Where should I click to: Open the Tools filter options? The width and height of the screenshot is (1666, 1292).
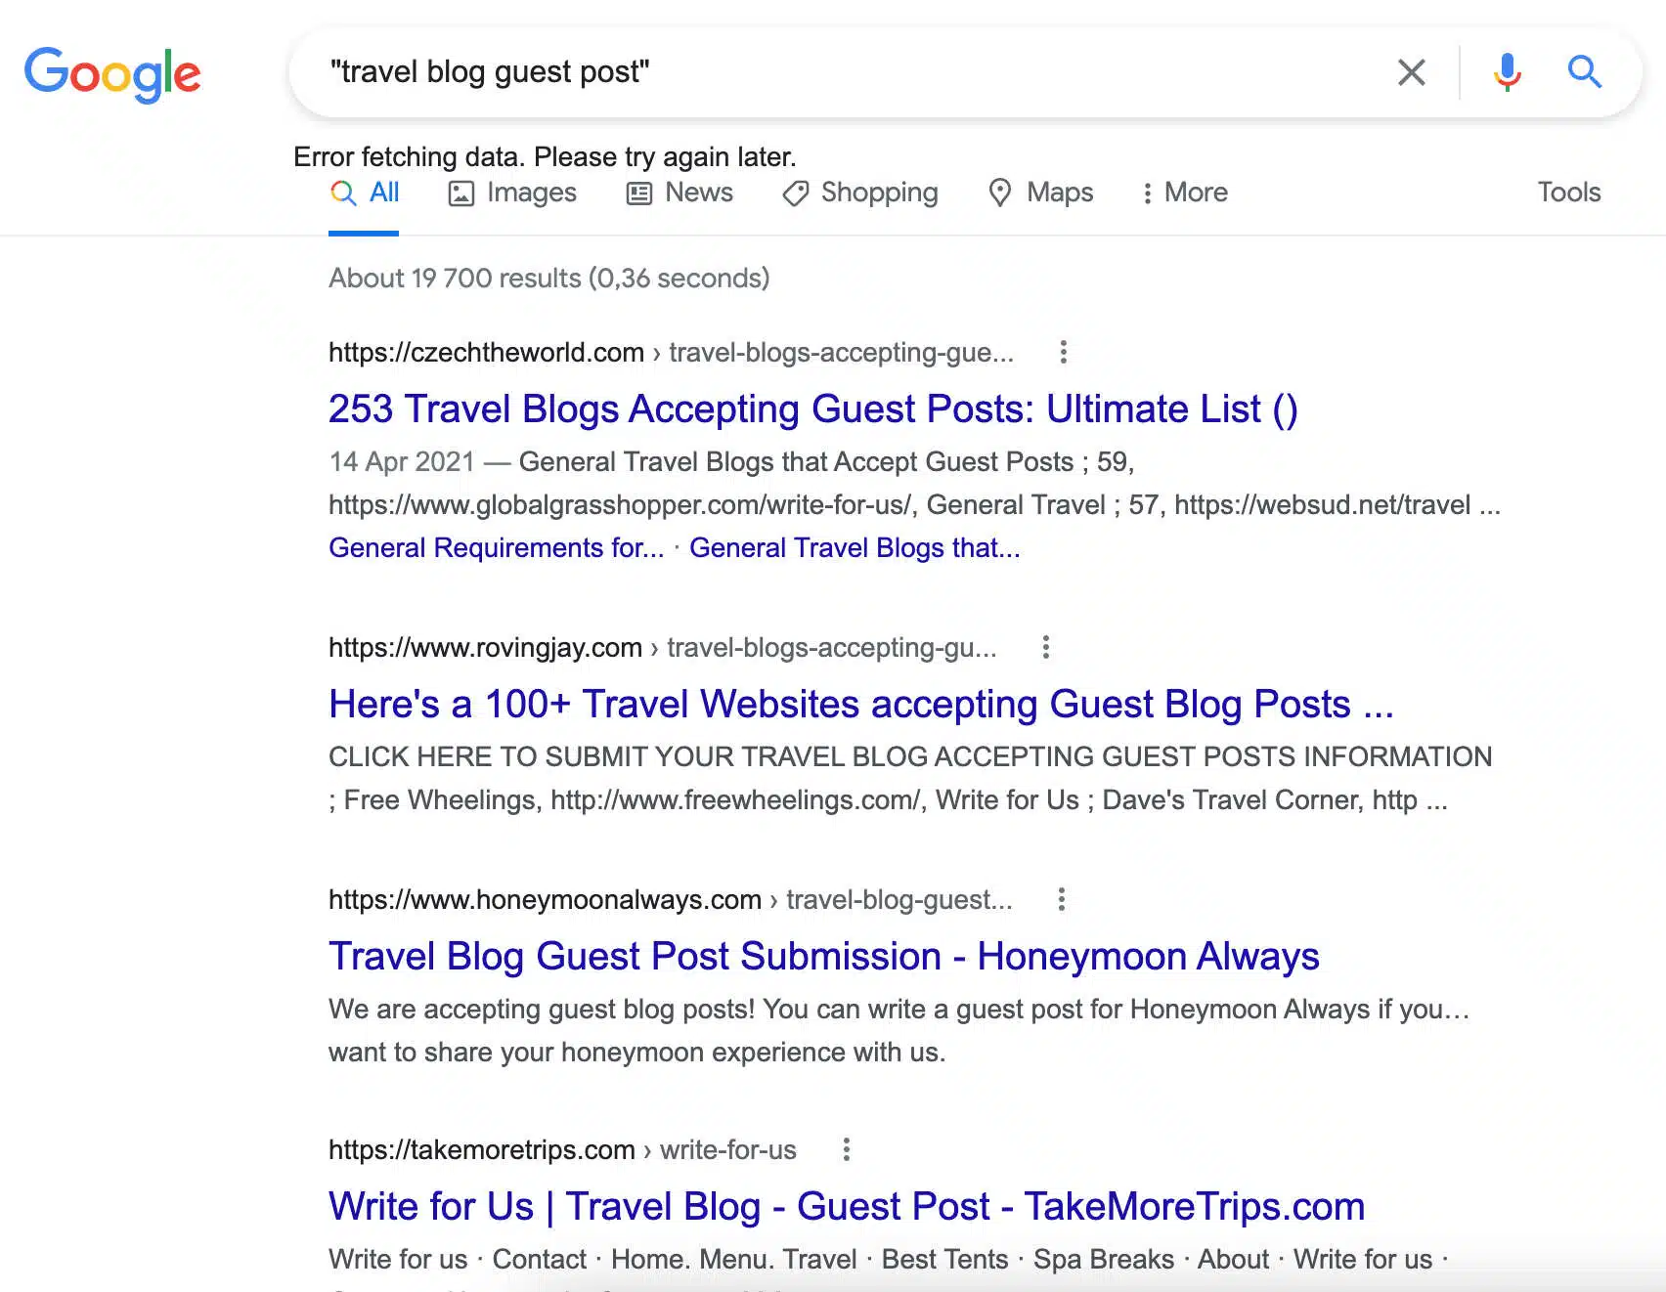point(1568,193)
